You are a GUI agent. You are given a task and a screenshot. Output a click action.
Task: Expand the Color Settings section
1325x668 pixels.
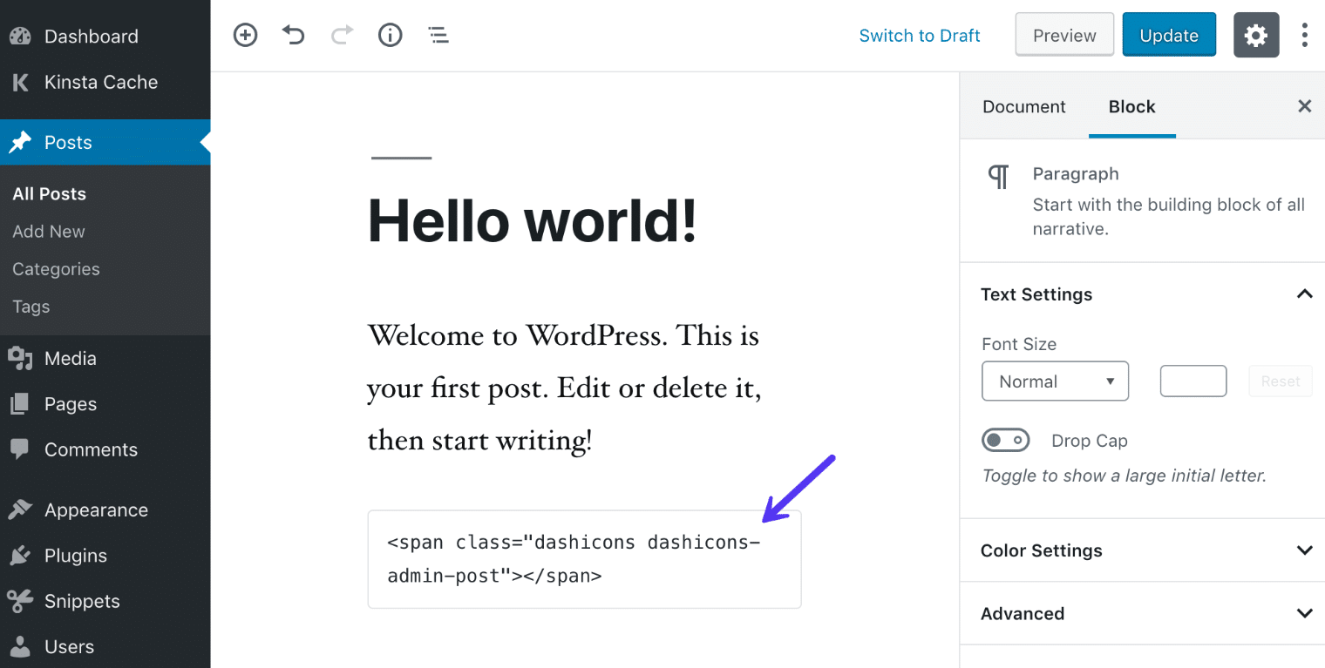(x=1304, y=550)
